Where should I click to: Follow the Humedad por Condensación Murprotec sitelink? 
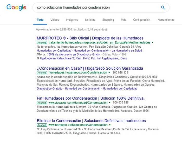[92, 51]
